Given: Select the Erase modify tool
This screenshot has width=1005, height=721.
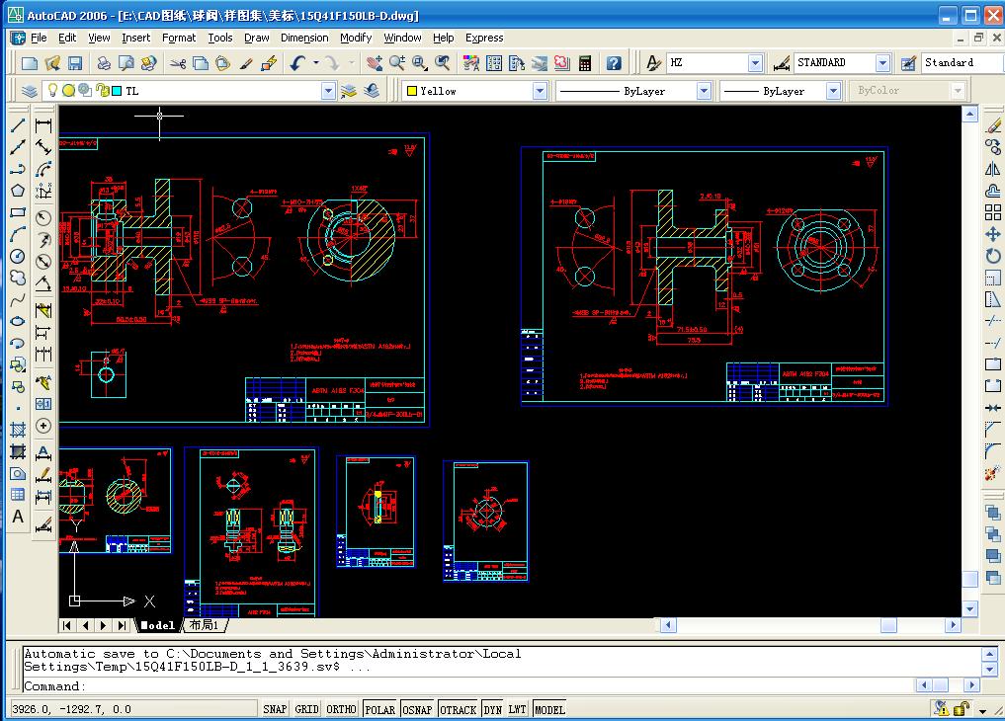Looking at the screenshot, I should (x=993, y=125).
